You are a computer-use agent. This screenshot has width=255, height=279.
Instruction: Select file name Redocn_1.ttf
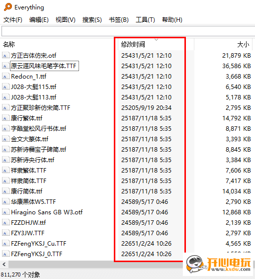tap(29, 76)
